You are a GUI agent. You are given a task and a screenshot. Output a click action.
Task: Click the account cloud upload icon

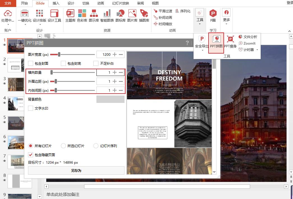click(x=8, y=13)
